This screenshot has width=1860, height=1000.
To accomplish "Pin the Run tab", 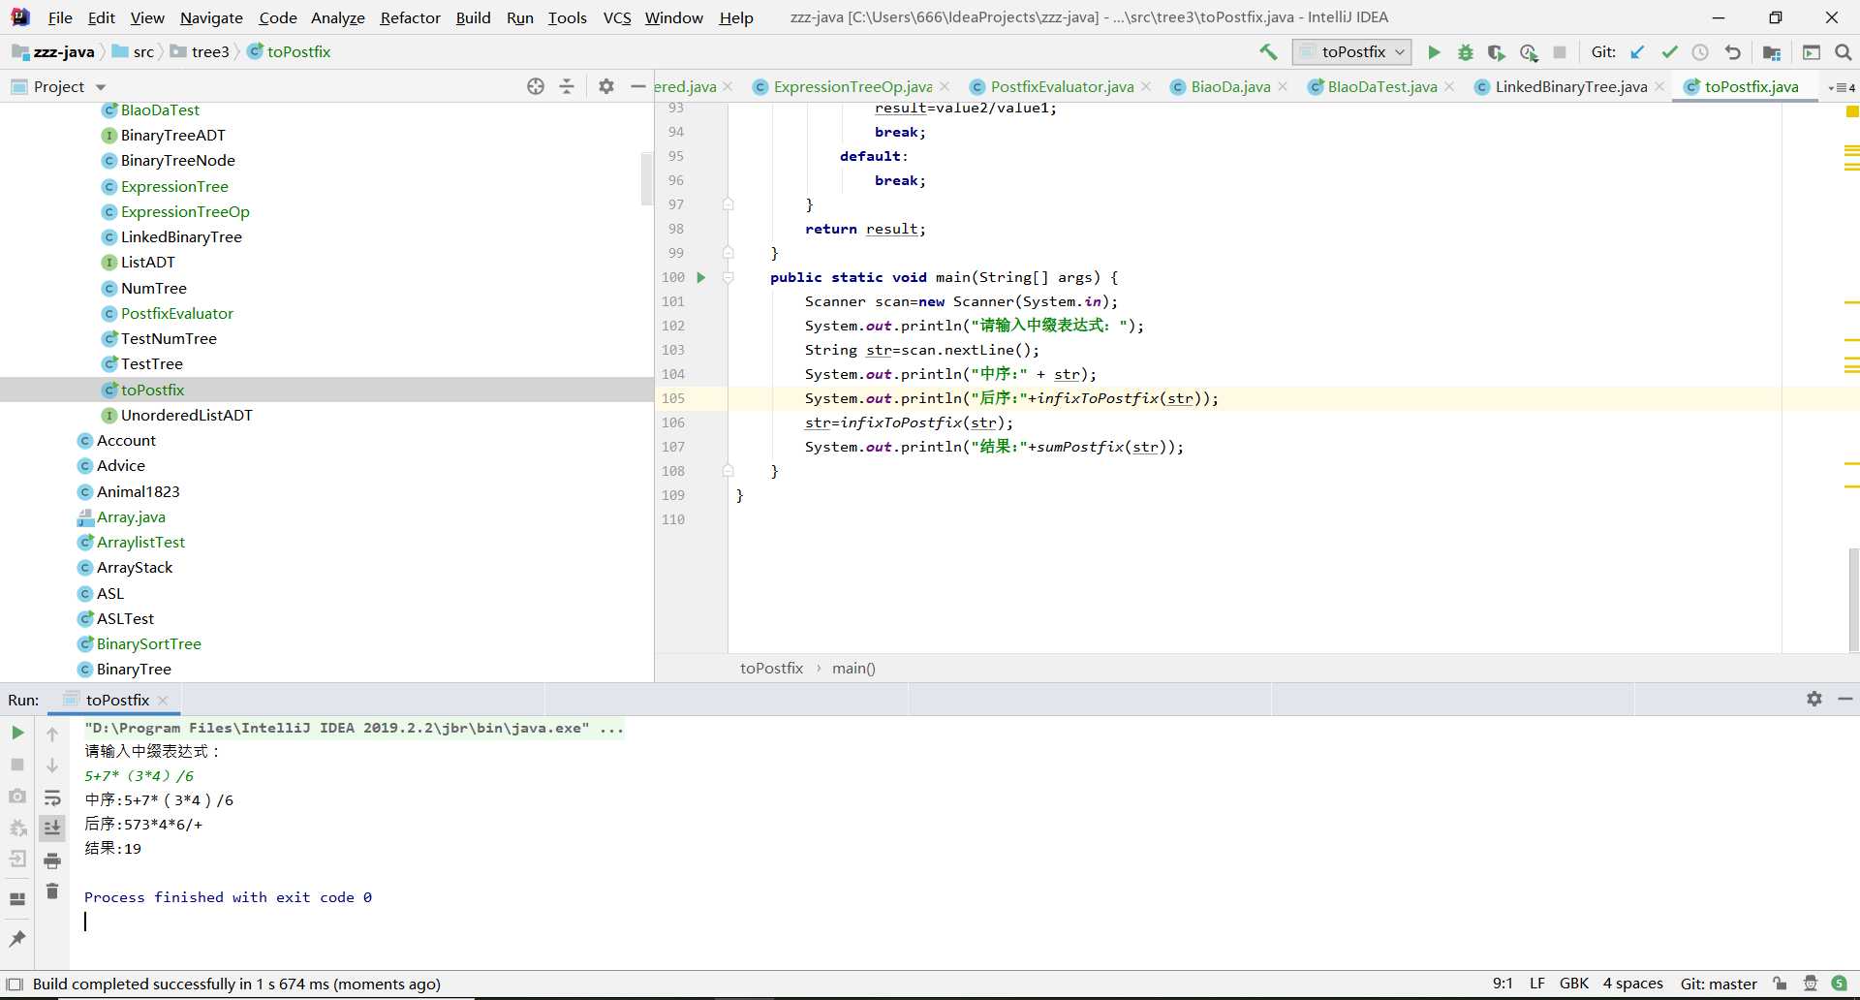I will pos(17,938).
